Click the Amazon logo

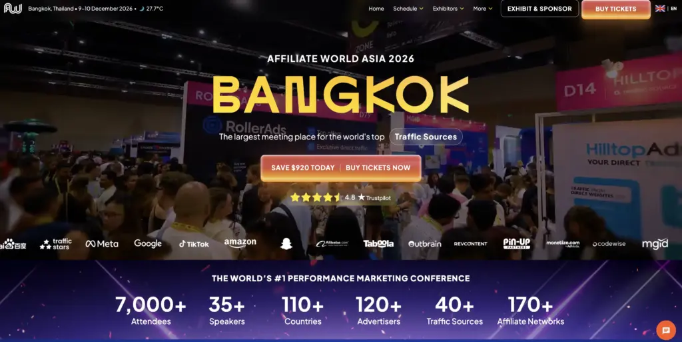pyautogui.click(x=240, y=243)
